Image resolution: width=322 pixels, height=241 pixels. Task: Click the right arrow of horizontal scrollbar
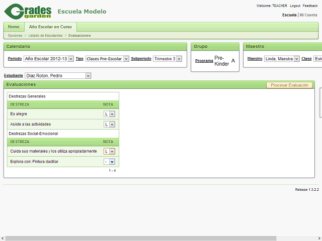[x=318, y=237]
